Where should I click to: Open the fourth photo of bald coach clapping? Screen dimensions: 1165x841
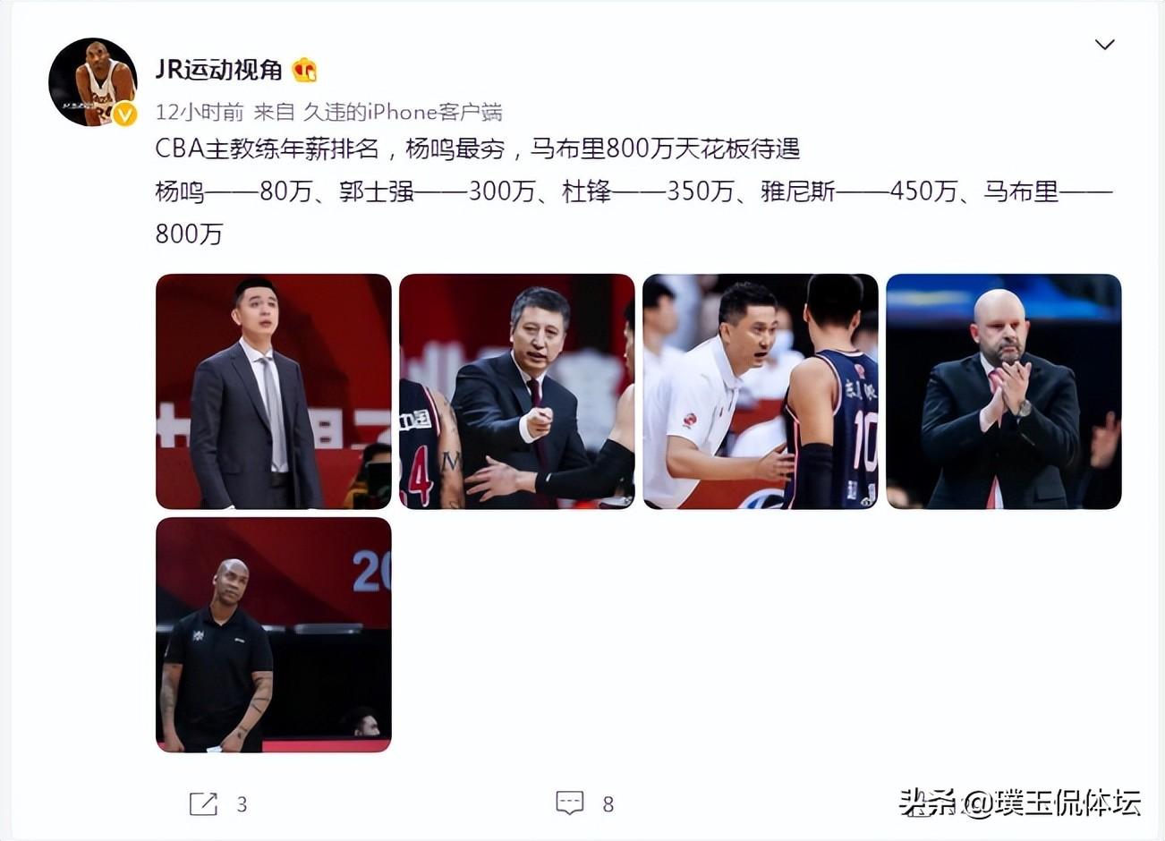(x=1004, y=391)
